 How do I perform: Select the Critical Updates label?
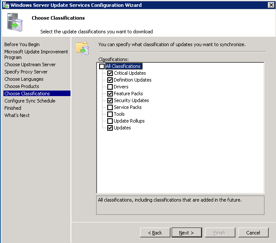click(x=130, y=73)
